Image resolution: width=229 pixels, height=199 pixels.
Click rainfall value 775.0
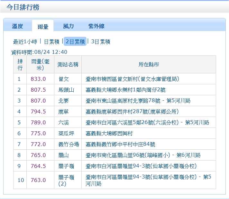pos(38,134)
